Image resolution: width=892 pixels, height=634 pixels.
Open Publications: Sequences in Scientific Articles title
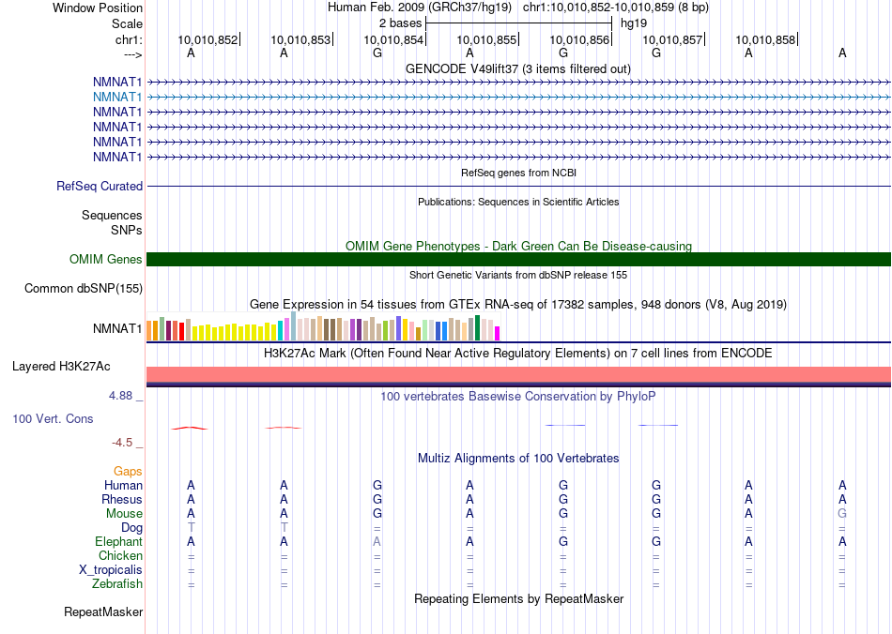pyautogui.click(x=518, y=202)
